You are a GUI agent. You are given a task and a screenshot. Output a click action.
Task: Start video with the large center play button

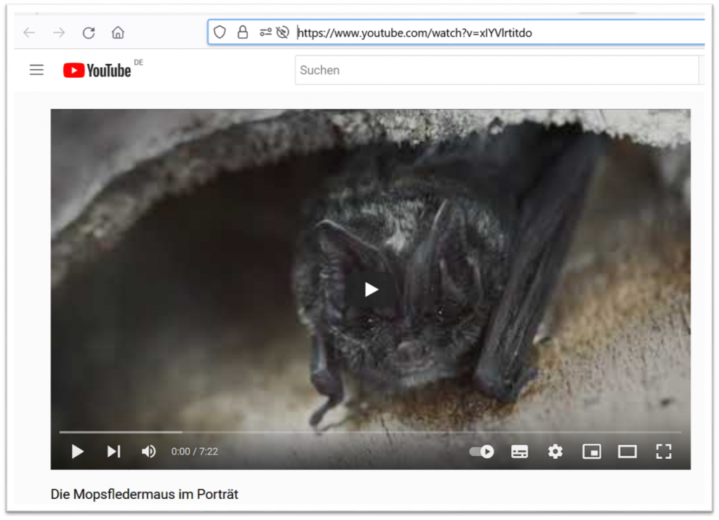point(371,289)
